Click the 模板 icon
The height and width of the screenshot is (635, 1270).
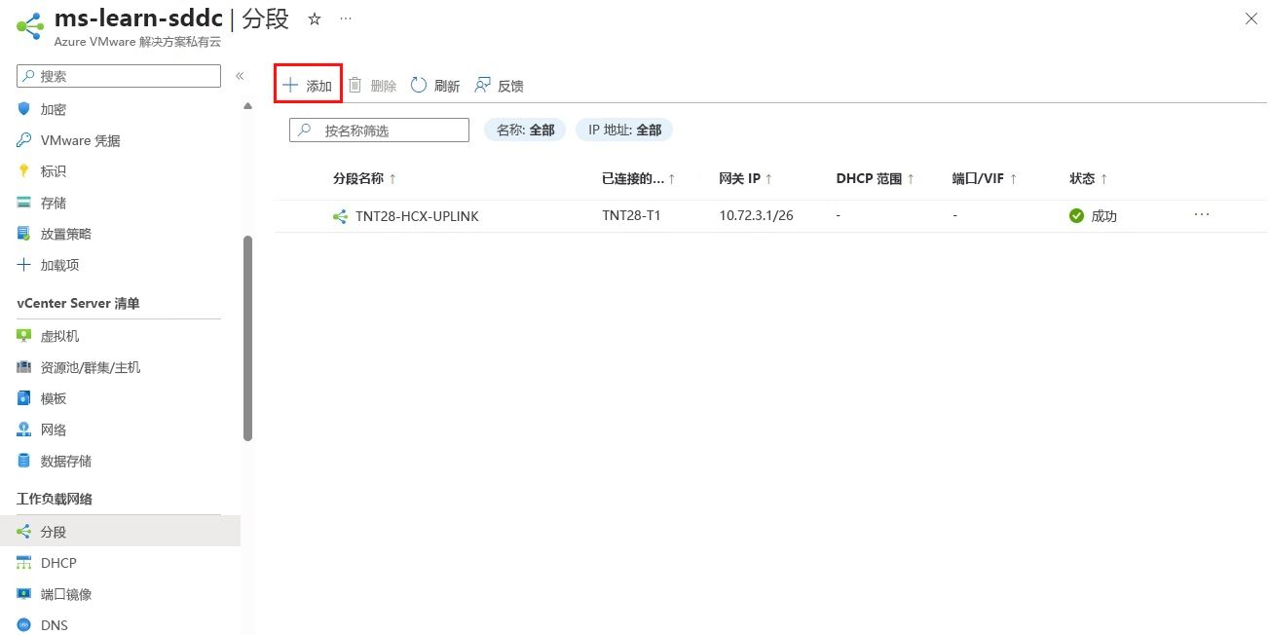tap(24, 398)
